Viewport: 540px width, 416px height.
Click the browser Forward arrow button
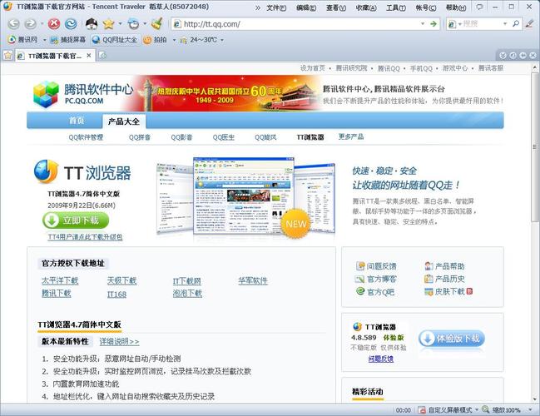coord(30,24)
